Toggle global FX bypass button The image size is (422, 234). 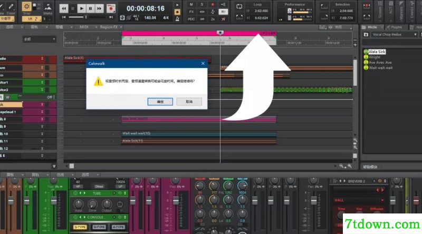pyautogui.click(x=191, y=12)
